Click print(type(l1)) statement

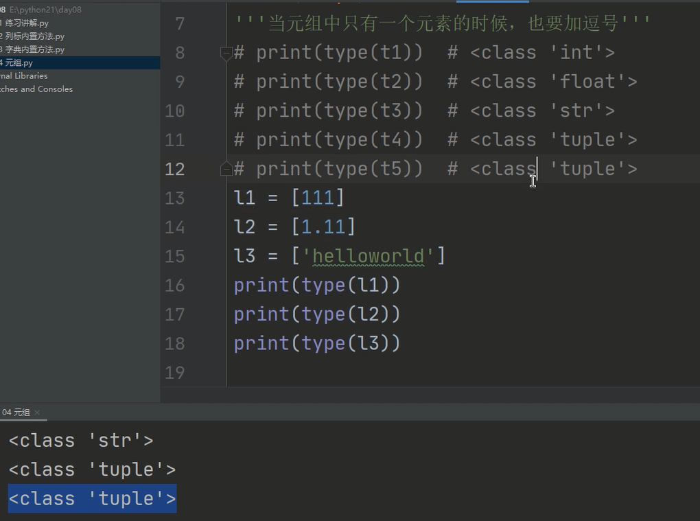click(317, 286)
